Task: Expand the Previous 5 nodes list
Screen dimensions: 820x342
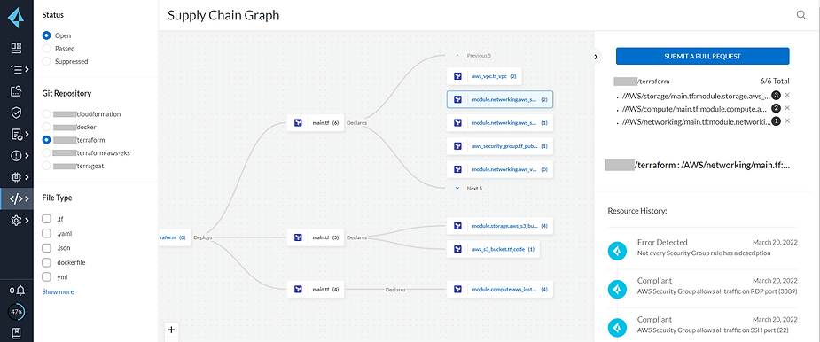Action: [472, 56]
